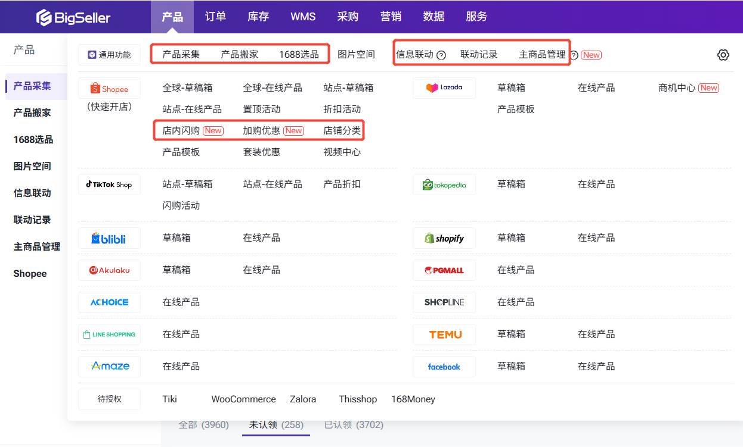
Task: Open the 库存 menu in top navigation
Action: (x=258, y=17)
